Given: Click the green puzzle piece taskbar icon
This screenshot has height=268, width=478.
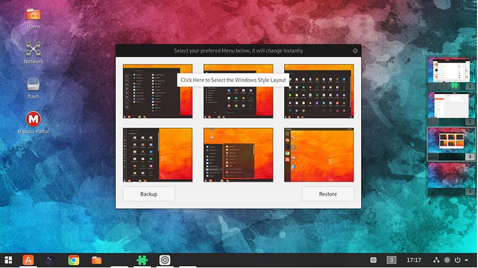Looking at the screenshot, I should [x=142, y=260].
